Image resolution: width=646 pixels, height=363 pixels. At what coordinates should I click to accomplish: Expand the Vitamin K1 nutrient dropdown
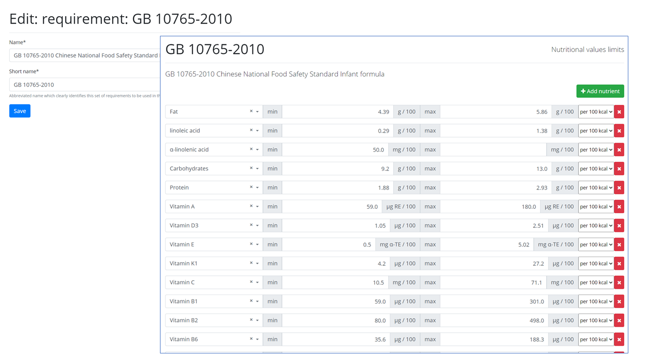click(x=257, y=264)
